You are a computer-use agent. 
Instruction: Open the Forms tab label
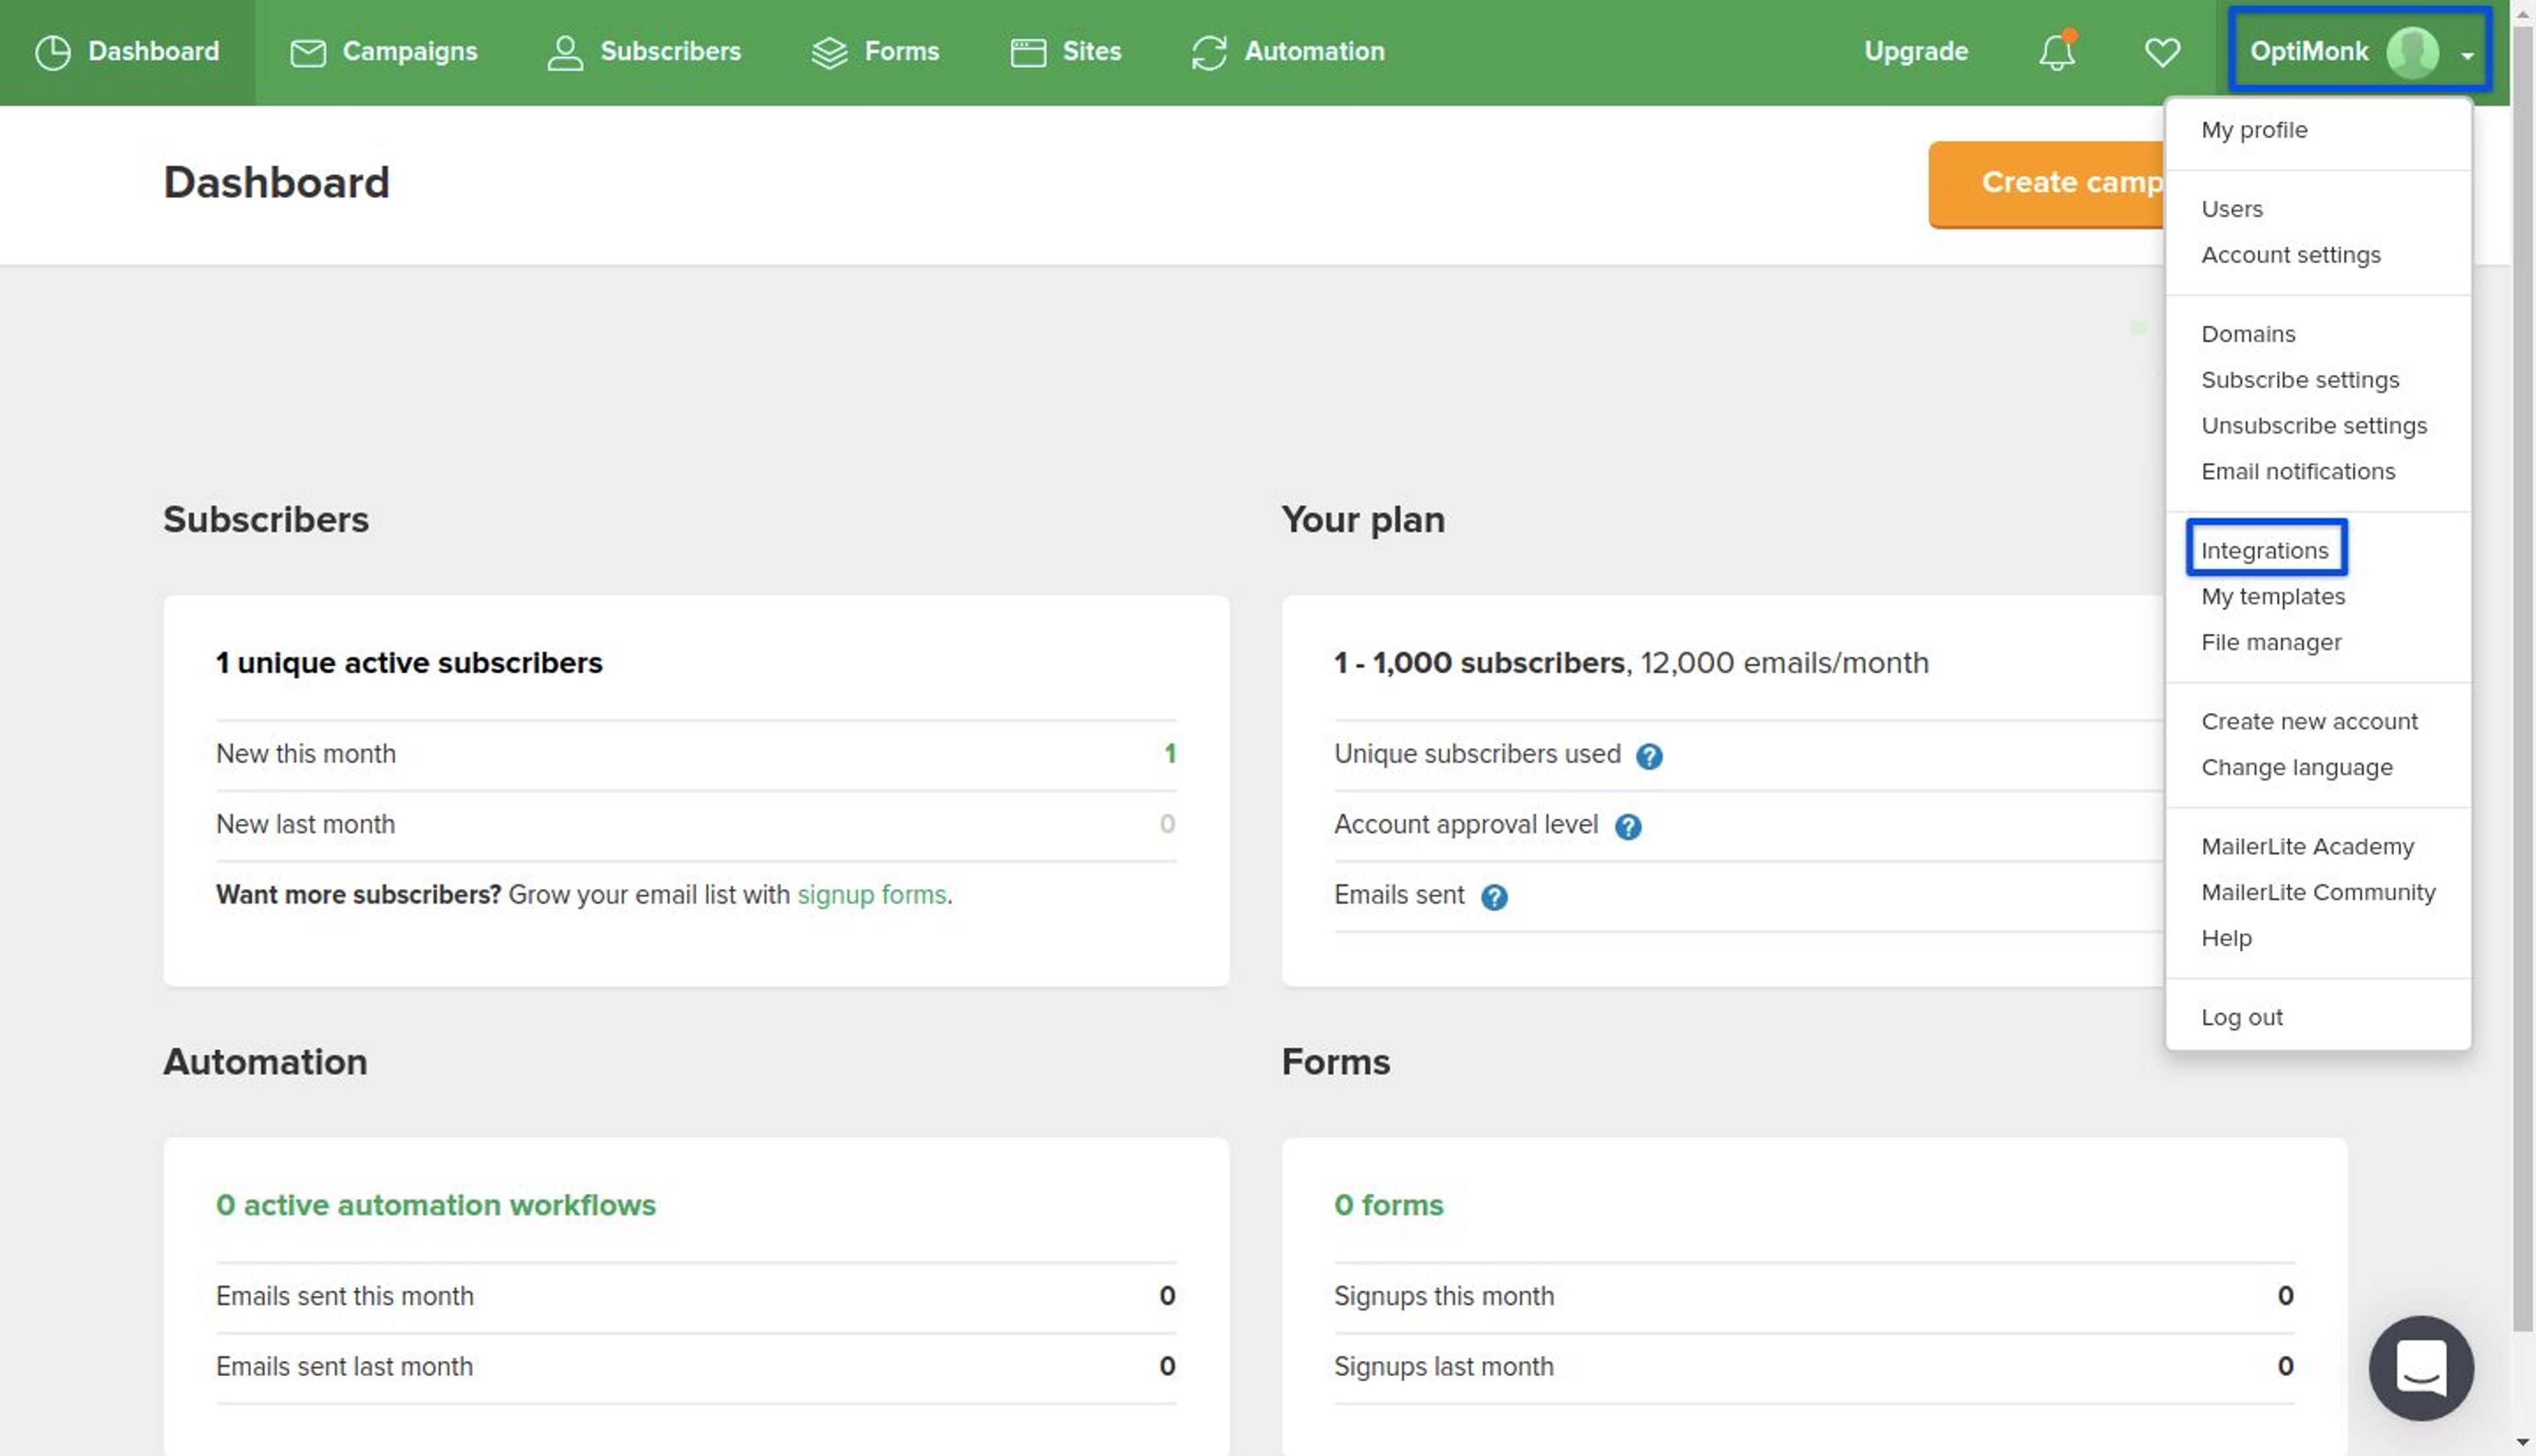pos(901,51)
